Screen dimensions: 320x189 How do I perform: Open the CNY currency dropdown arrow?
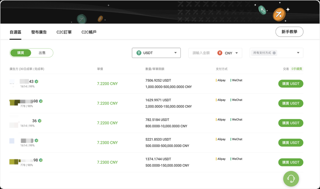tap(236, 53)
